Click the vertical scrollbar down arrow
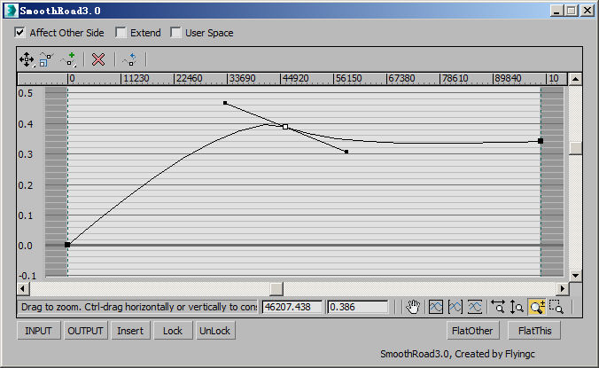This screenshot has width=599, height=368. click(575, 275)
